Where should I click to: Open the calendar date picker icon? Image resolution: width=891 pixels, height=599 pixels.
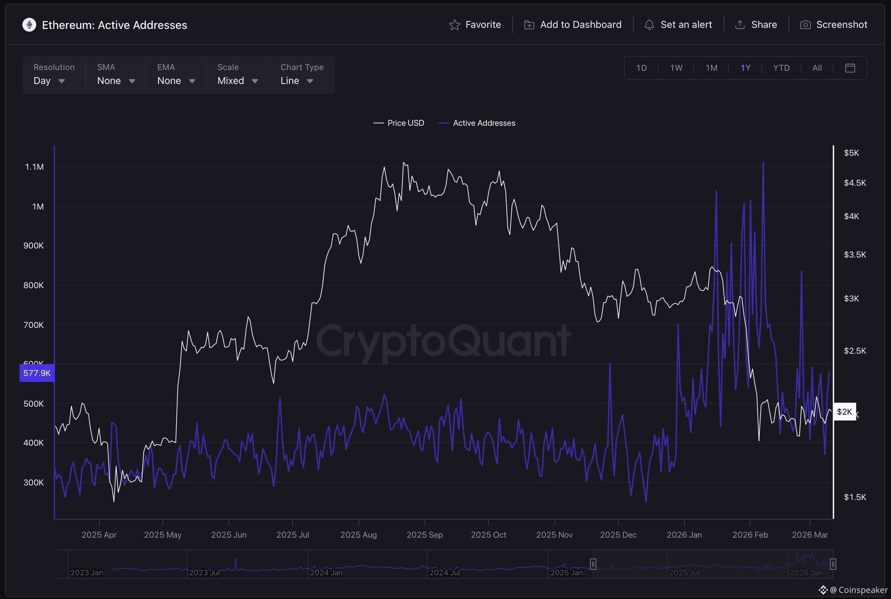[x=850, y=68]
